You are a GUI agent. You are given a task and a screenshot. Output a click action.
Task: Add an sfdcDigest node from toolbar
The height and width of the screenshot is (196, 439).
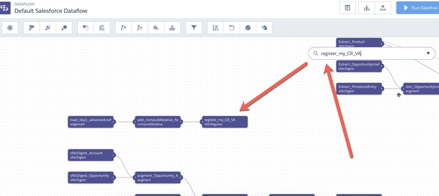[x=32, y=28]
